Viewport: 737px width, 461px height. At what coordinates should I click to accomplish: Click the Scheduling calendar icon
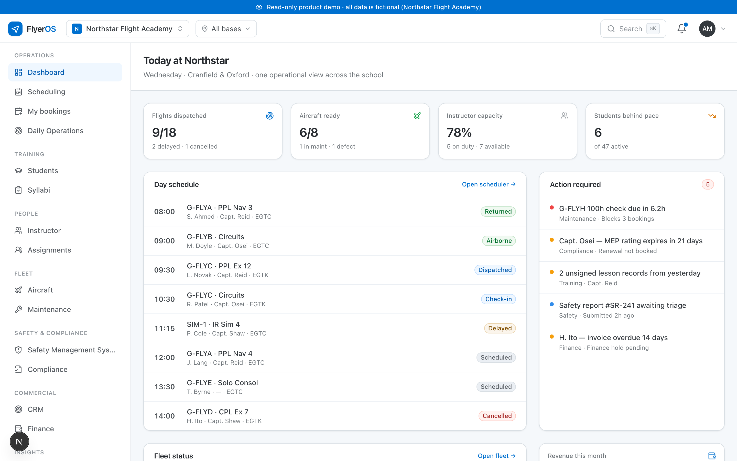point(19,92)
